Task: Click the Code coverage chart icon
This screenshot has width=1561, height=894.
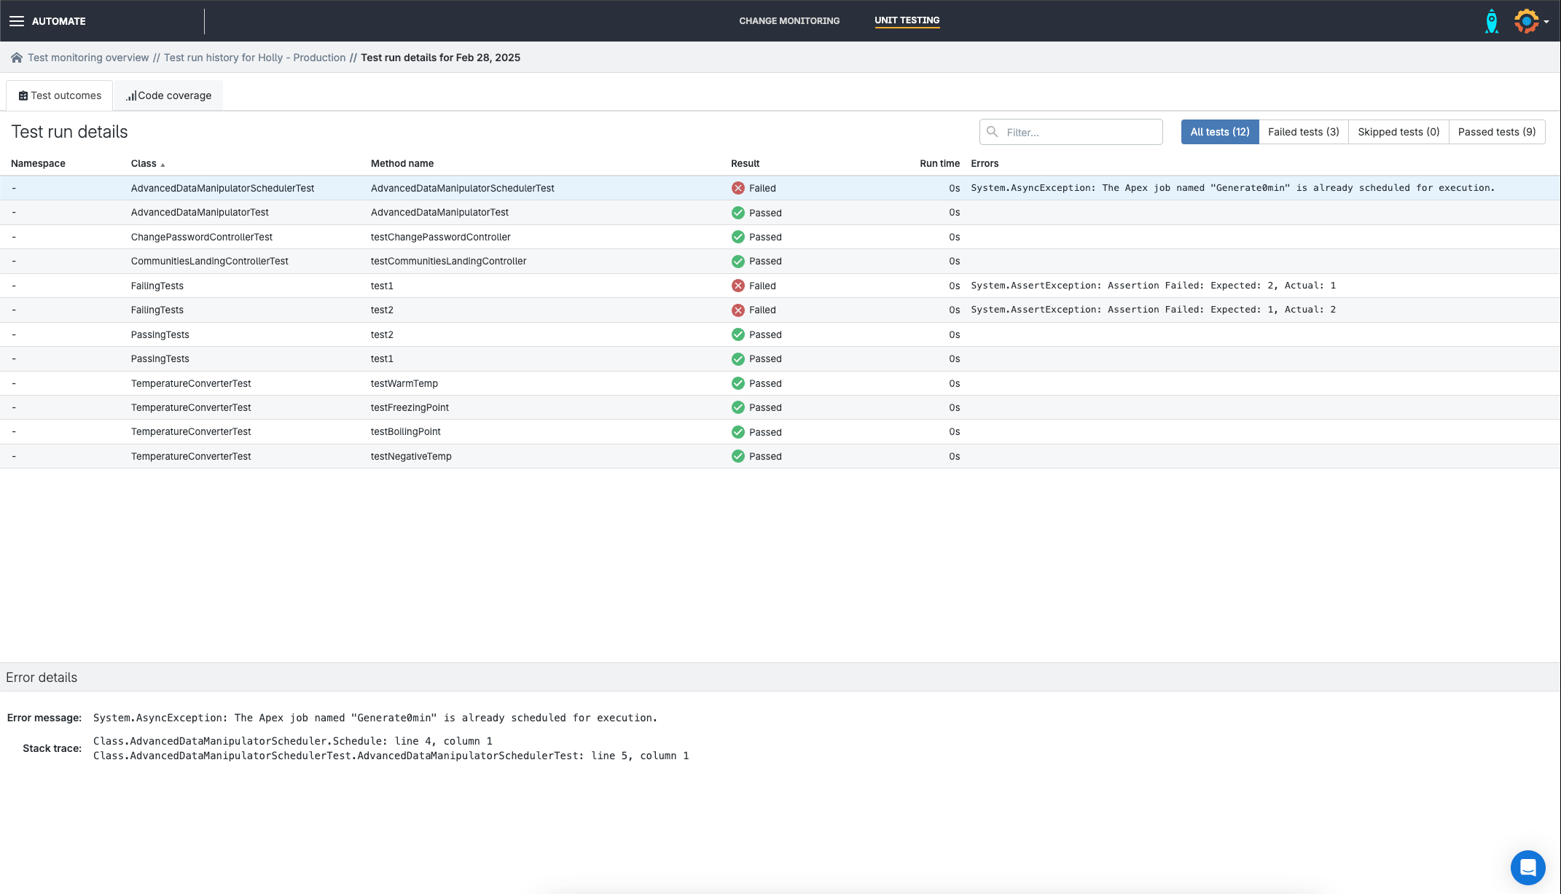Action: pyautogui.click(x=131, y=96)
